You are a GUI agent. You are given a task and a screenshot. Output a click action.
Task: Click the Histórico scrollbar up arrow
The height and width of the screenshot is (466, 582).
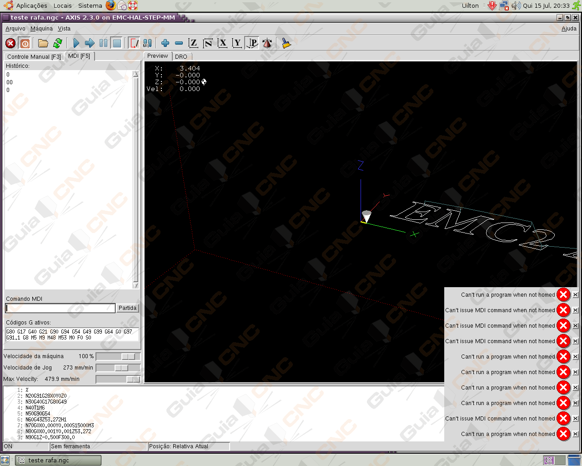point(135,74)
